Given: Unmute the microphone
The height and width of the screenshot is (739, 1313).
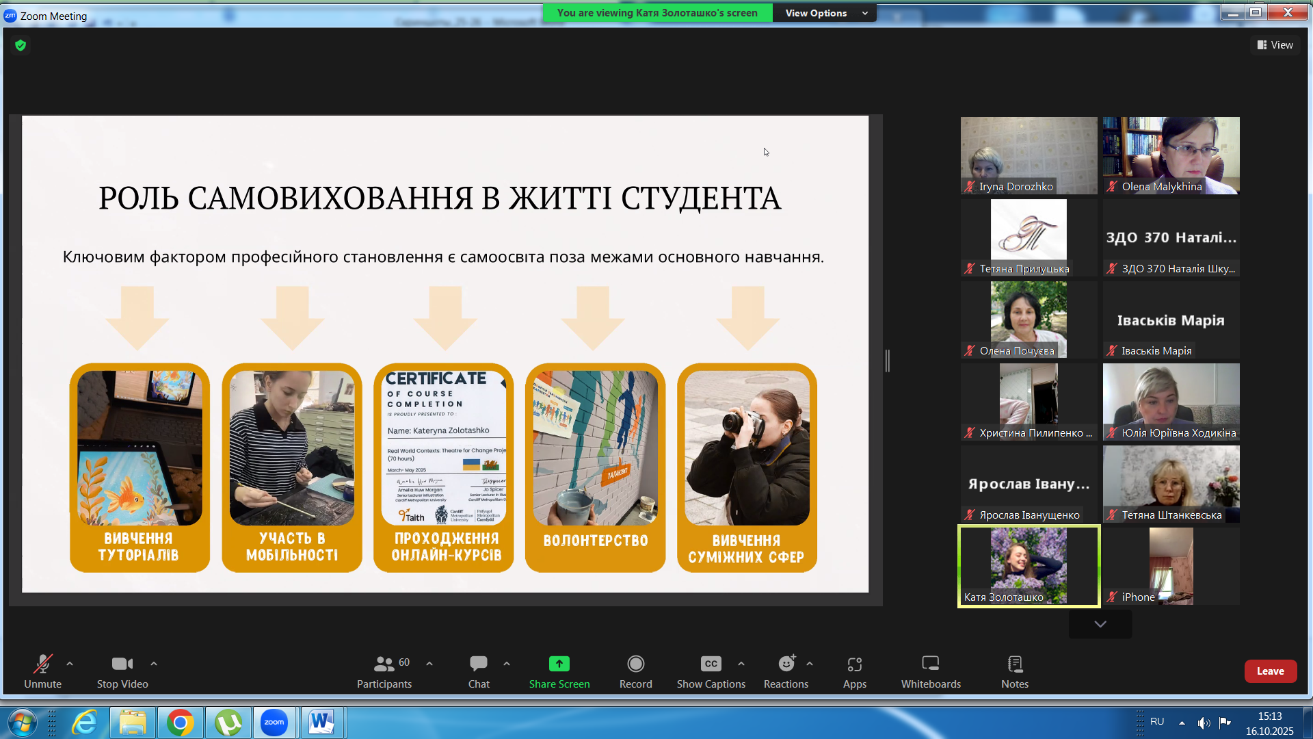Looking at the screenshot, I should click(x=42, y=671).
